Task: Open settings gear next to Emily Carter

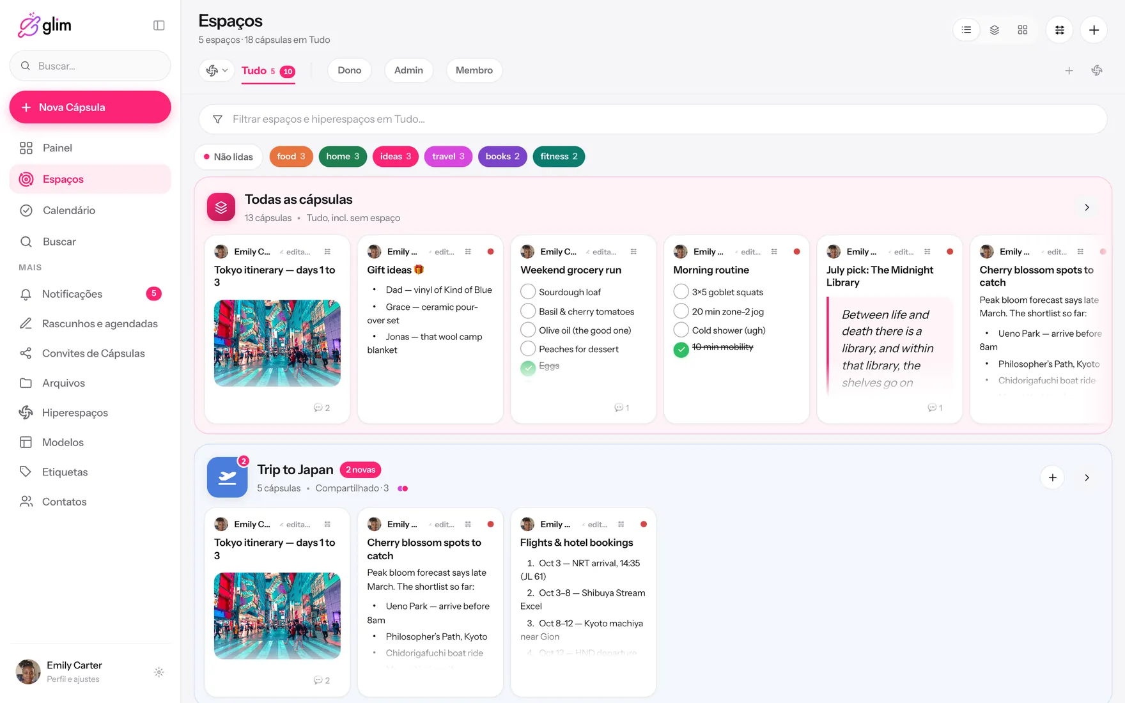Action: (159, 672)
